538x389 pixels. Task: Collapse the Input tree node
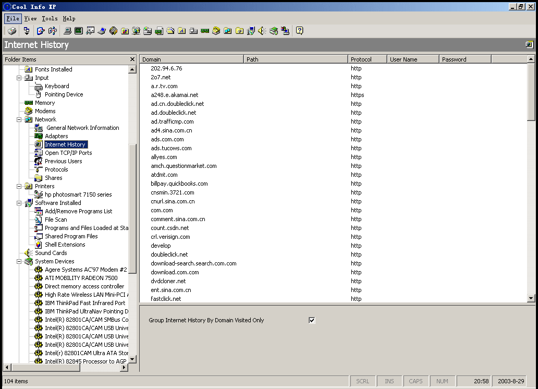pyautogui.click(x=19, y=78)
